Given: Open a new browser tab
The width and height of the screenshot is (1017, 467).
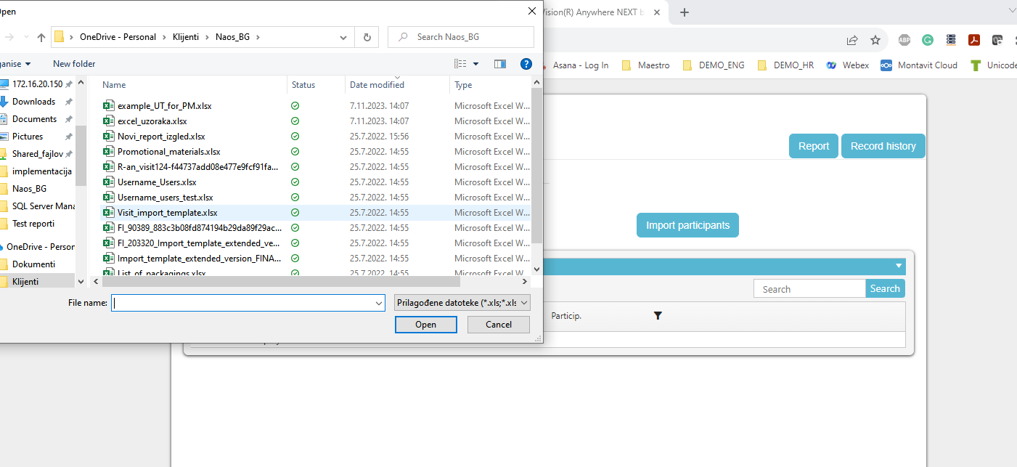Looking at the screenshot, I should click(x=684, y=12).
